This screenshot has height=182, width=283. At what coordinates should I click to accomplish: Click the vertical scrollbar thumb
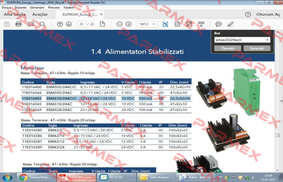[x=277, y=135]
